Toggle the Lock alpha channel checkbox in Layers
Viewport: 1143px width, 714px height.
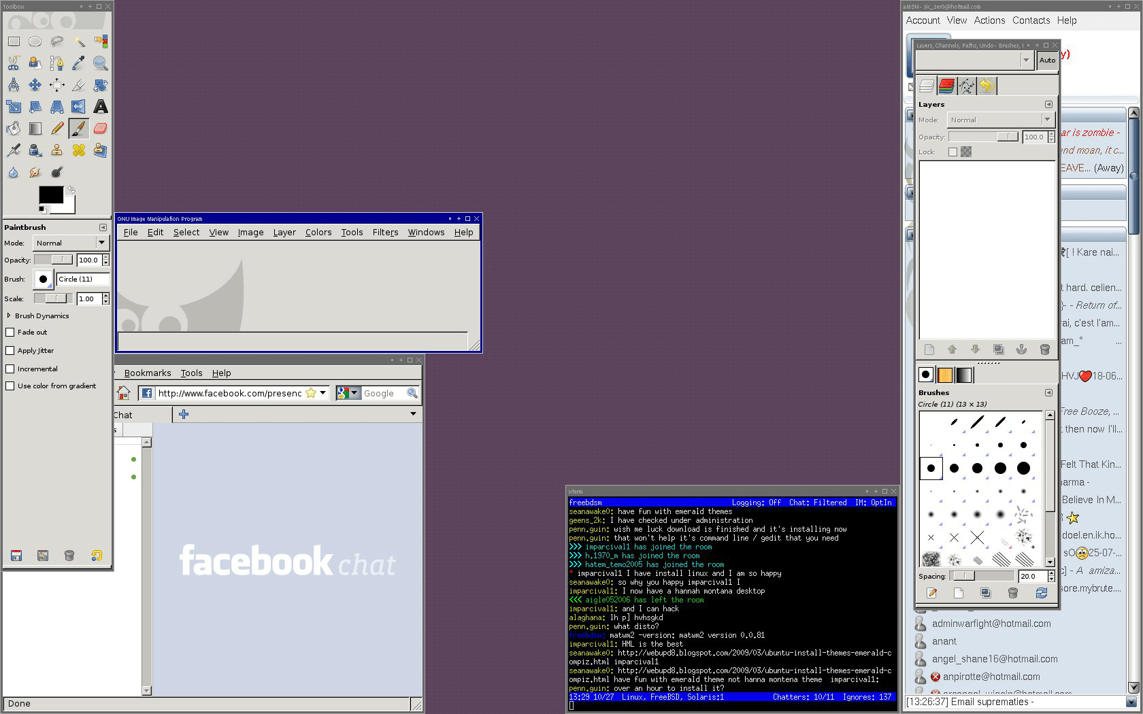tap(952, 152)
